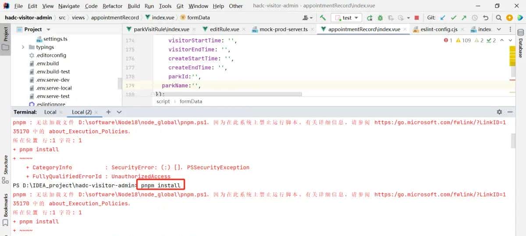
Task: Open the Git menu
Action: click(x=180, y=6)
